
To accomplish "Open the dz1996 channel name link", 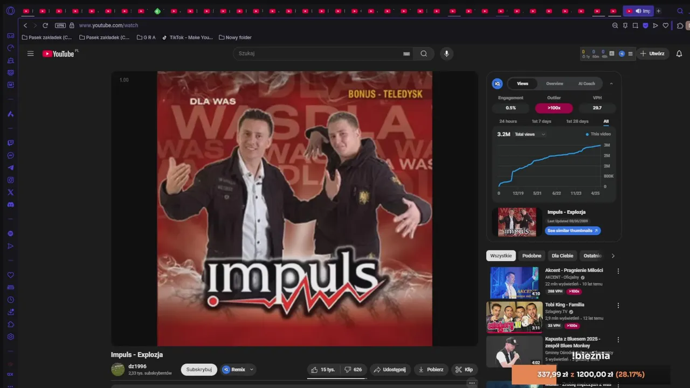I will point(137,366).
